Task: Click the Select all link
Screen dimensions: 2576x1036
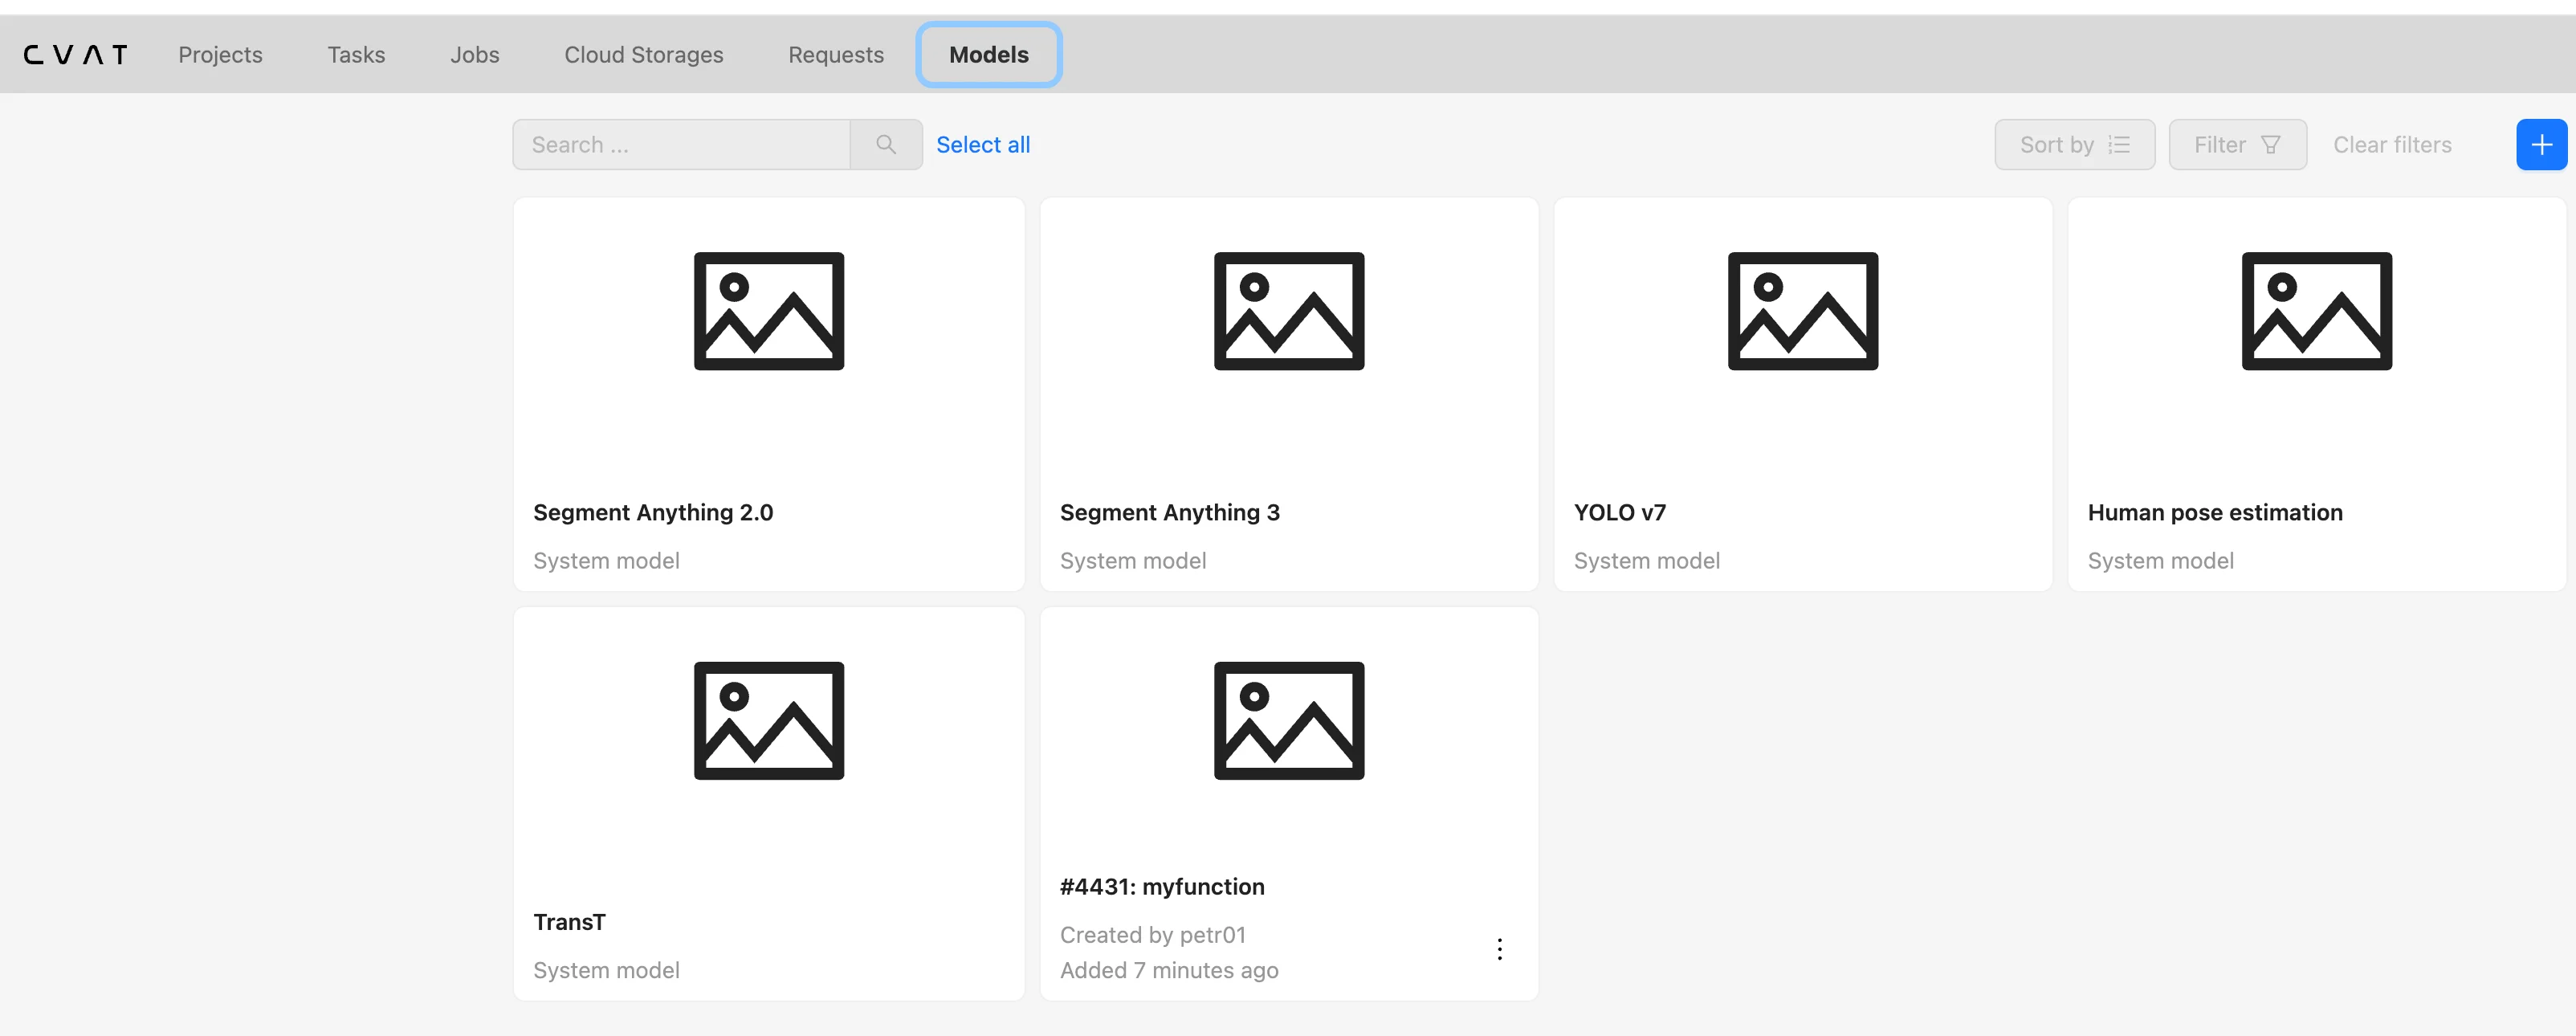Action: (x=983, y=145)
